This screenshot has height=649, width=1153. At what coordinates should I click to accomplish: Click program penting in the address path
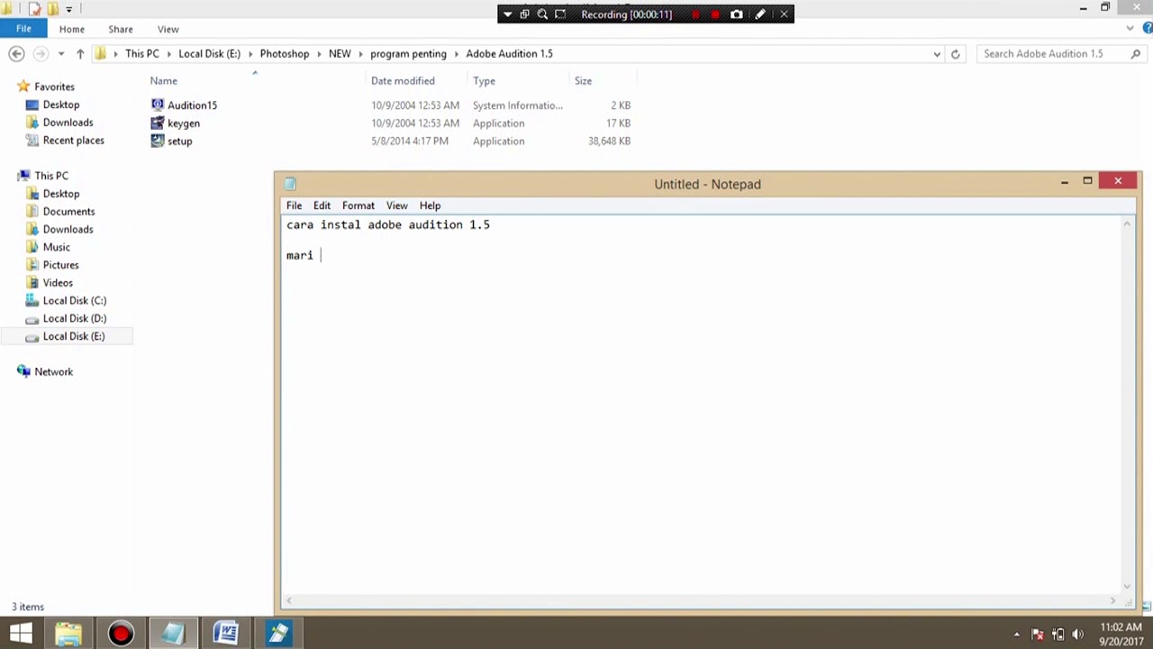point(408,54)
